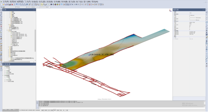Screen dimensions: 208x112
Task: Click the undo arrow in the toolbar
Action: 17,4
